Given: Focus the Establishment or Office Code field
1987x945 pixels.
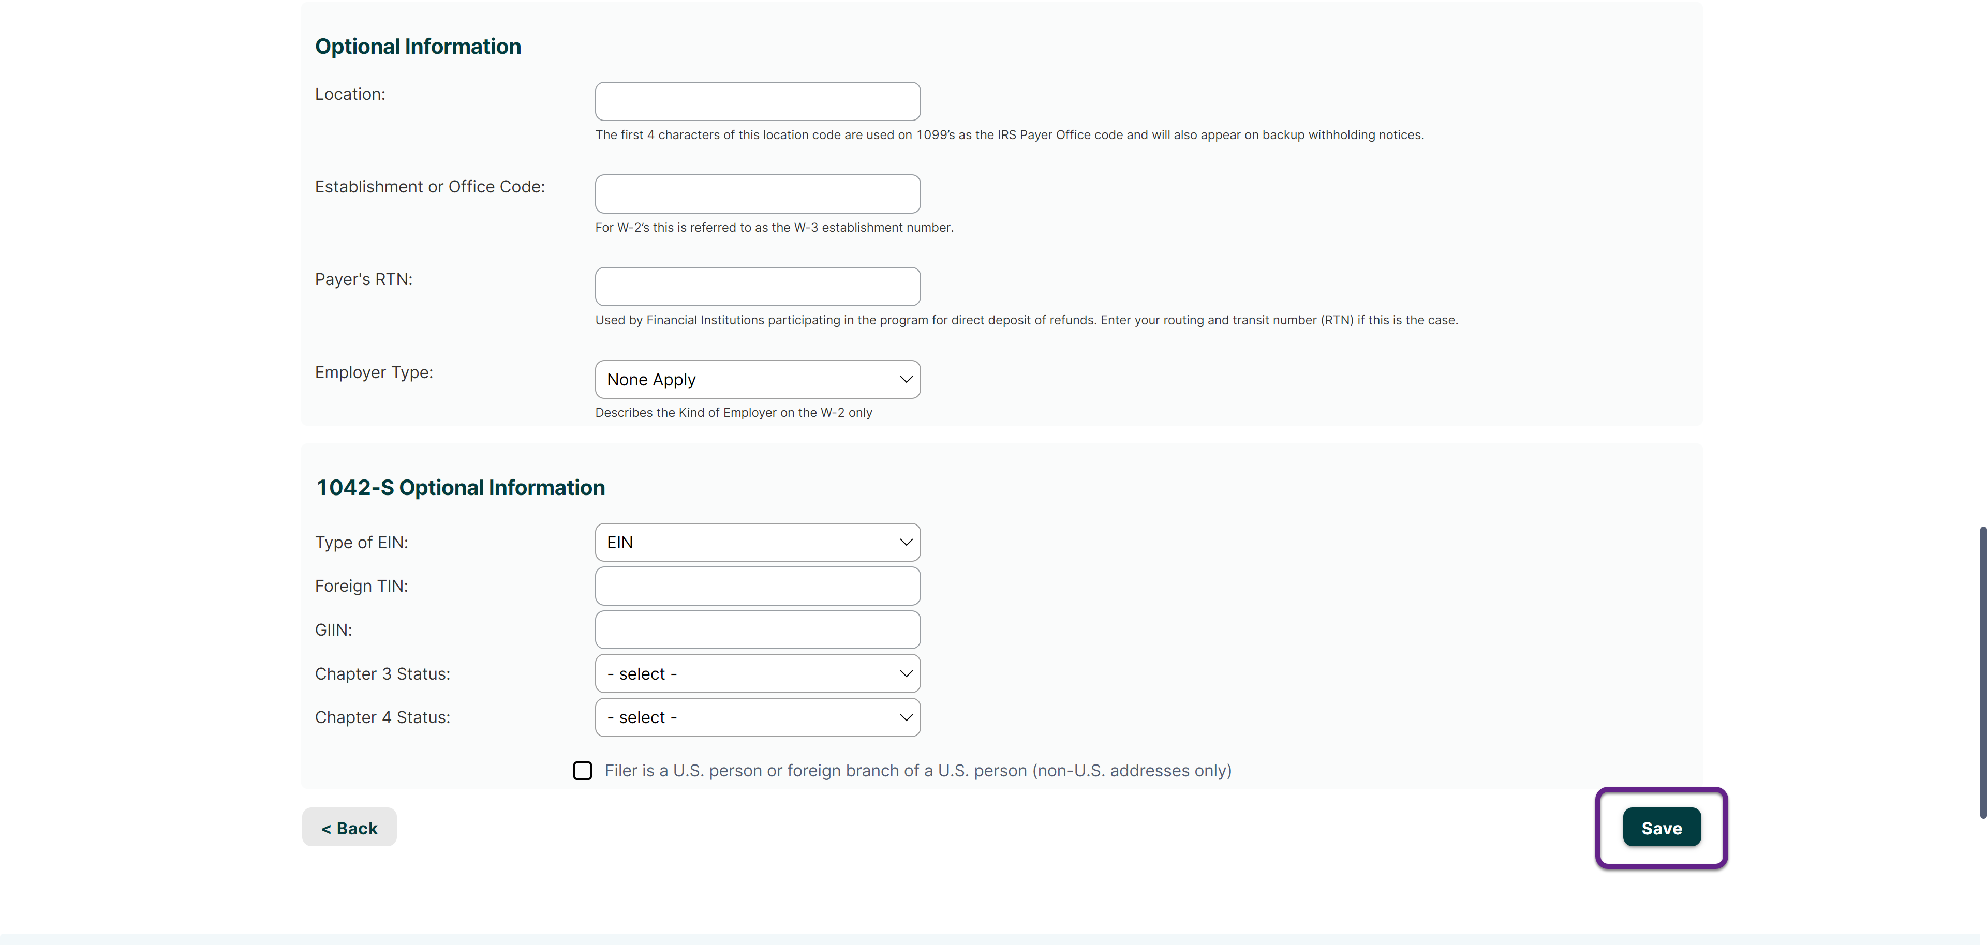Looking at the screenshot, I should [757, 194].
